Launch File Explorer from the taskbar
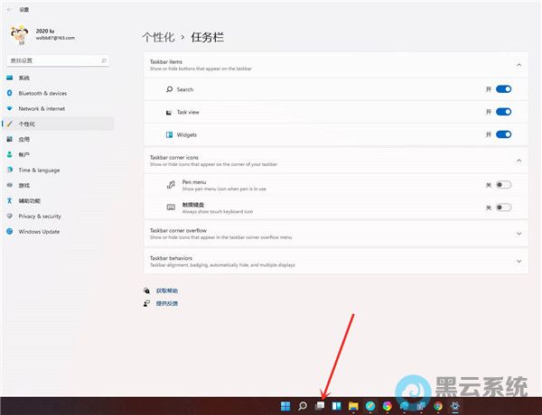This screenshot has width=542, height=415. tap(353, 406)
